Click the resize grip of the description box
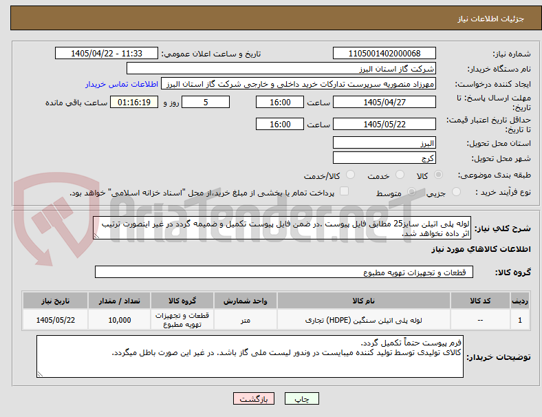 click(96, 236)
